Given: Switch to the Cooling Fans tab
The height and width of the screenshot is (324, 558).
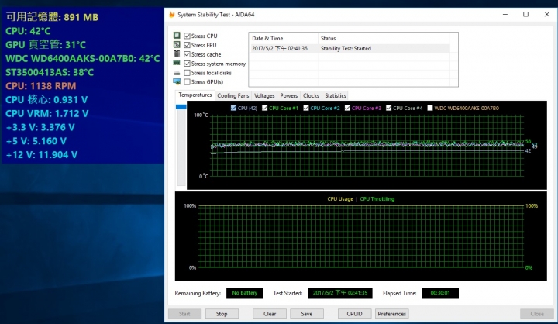Looking at the screenshot, I should [x=233, y=95].
